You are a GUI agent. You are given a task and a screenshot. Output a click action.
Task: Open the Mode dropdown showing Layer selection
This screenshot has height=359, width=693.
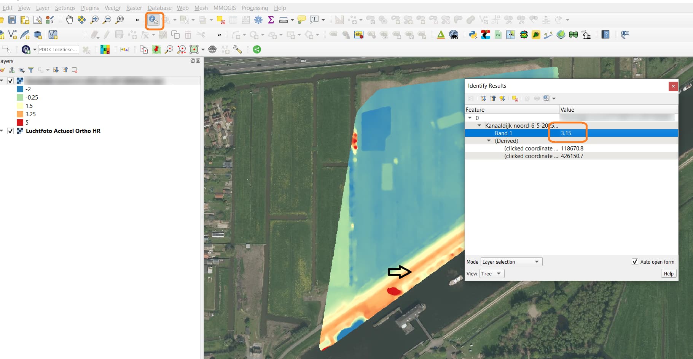(x=511, y=261)
